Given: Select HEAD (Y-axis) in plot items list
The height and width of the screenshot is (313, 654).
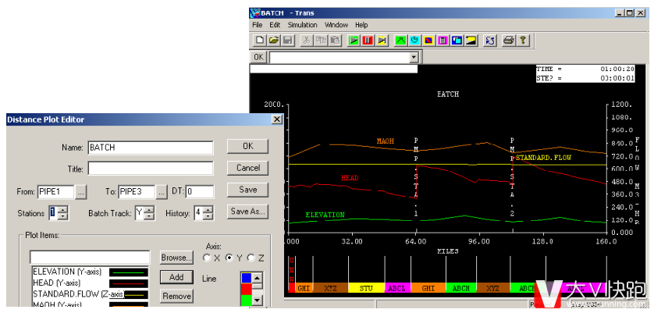Looking at the screenshot, I should tap(90, 283).
